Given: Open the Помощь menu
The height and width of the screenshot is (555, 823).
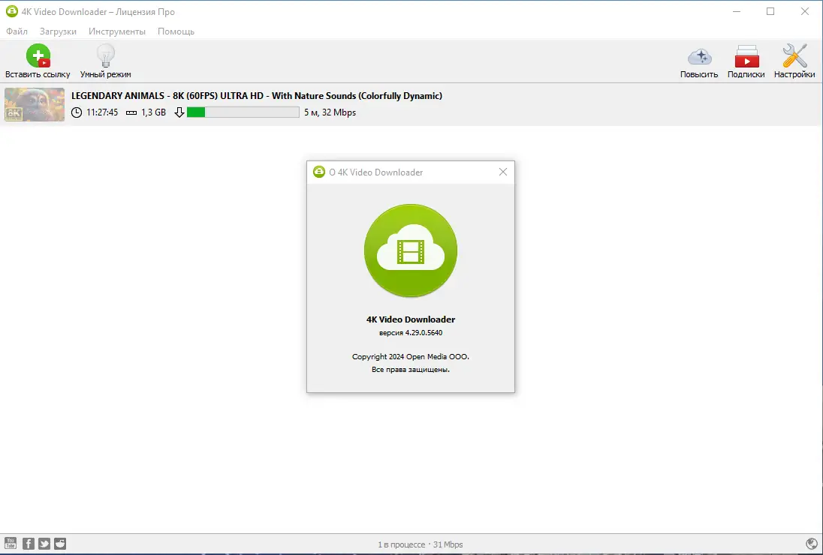Looking at the screenshot, I should click(x=176, y=31).
